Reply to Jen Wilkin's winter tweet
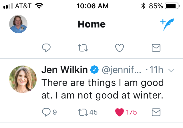This screenshot has width=183, height=128. (46, 112)
